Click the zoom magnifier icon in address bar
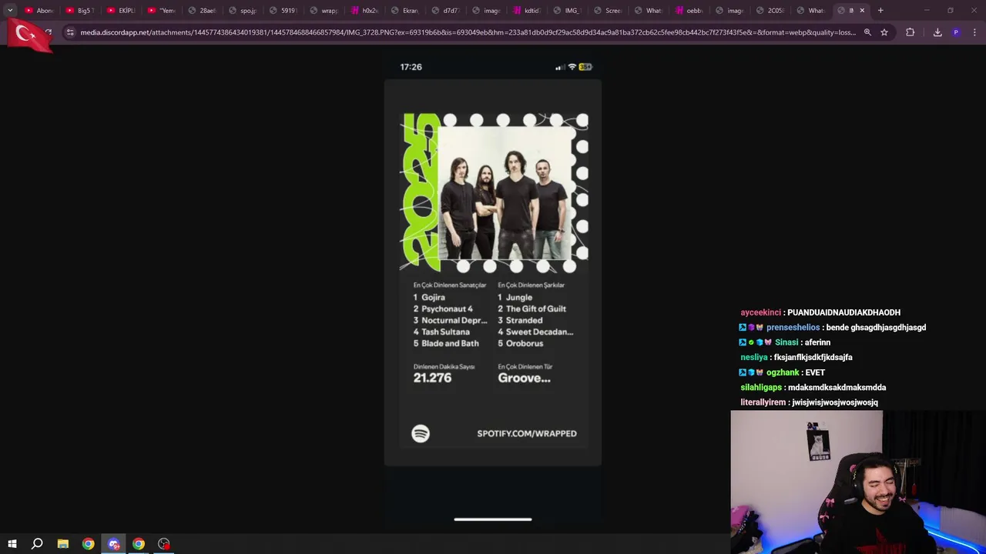 coord(867,32)
